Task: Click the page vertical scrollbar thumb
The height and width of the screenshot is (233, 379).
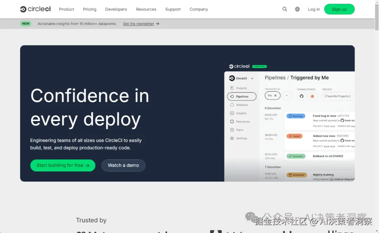Action: pyautogui.click(x=377, y=17)
